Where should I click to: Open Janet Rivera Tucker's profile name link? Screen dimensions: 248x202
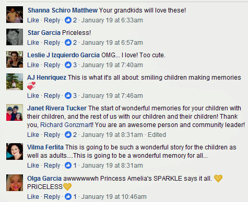(57, 108)
